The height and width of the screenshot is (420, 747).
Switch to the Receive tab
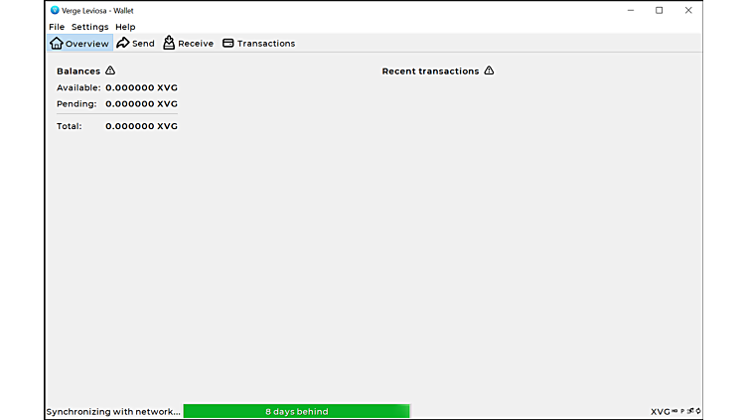[x=189, y=44]
